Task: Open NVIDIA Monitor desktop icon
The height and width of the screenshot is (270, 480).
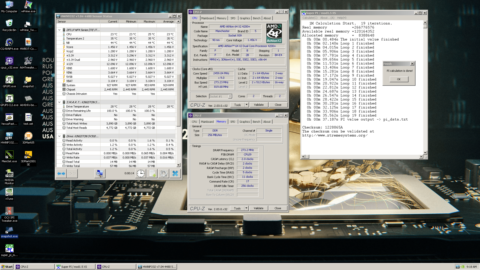Action: (x=9, y=177)
